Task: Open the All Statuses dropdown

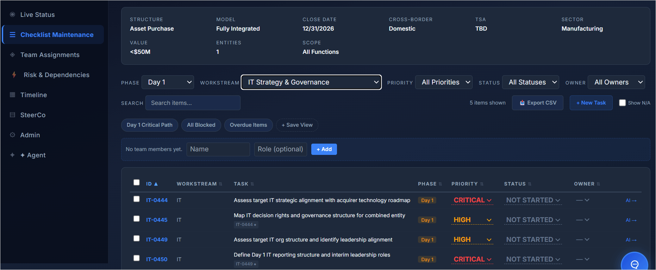Action: (531, 82)
